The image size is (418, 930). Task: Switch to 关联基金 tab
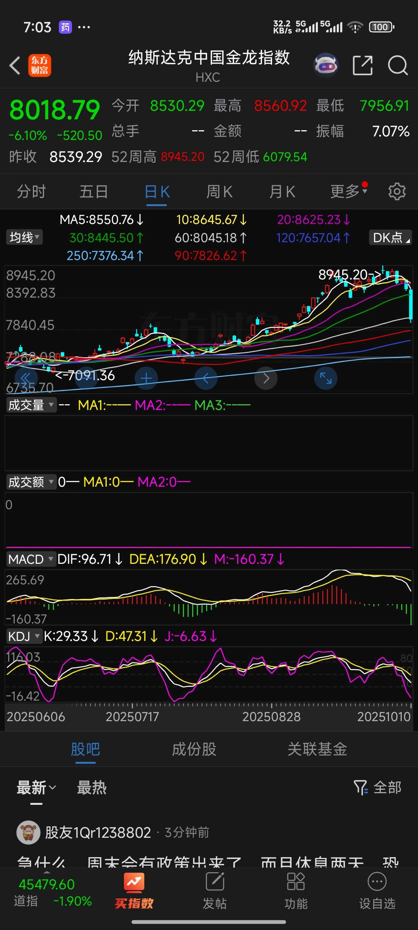click(317, 749)
